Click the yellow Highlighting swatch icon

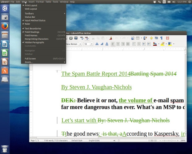163,44
